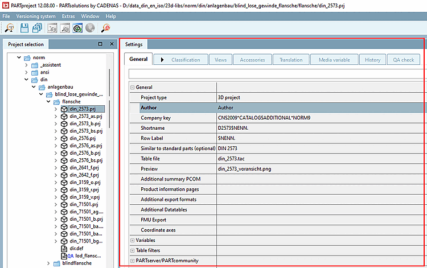Select din_2576.prj in the project tree
This screenshot has height=268, width=427.
click(x=82, y=138)
